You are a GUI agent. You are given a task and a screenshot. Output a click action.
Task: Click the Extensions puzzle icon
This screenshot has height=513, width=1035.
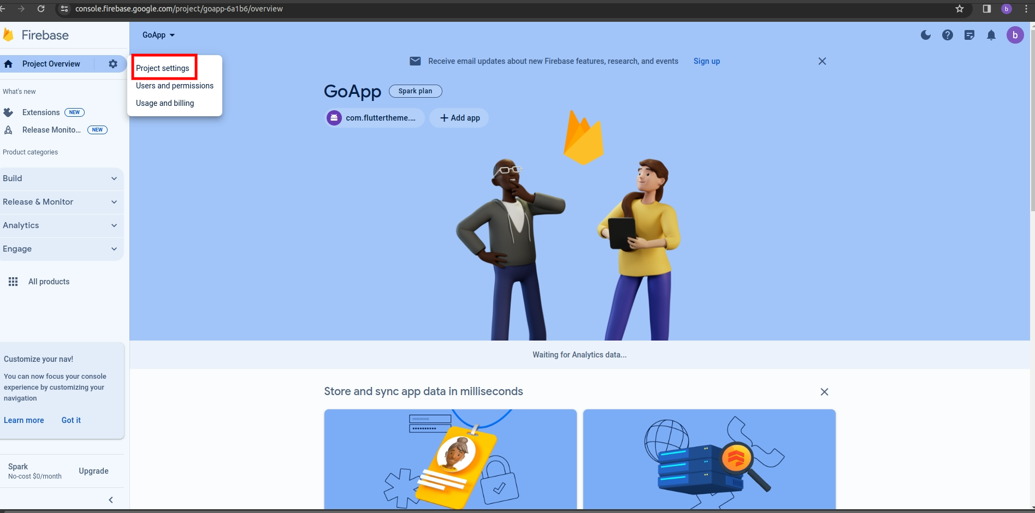click(x=8, y=112)
